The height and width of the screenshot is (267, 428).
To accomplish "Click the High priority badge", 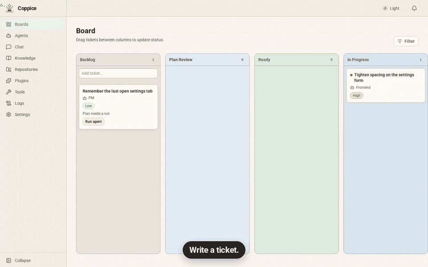I will [357, 96].
